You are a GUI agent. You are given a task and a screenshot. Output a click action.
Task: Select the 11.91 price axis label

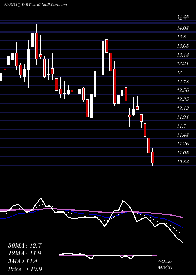point(183,117)
